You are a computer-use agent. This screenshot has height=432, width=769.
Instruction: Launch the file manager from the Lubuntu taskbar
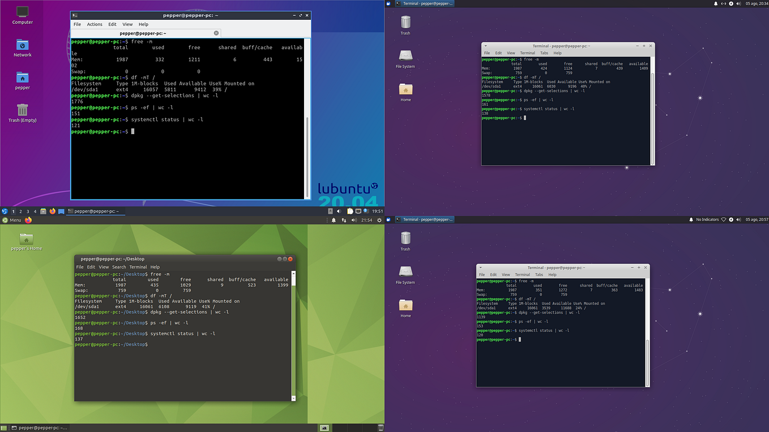pyautogui.click(x=43, y=211)
